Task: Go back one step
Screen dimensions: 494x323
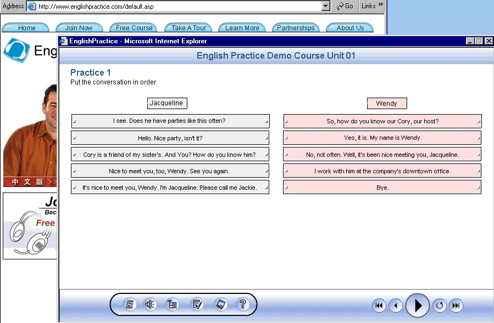Action: point(396,306)
